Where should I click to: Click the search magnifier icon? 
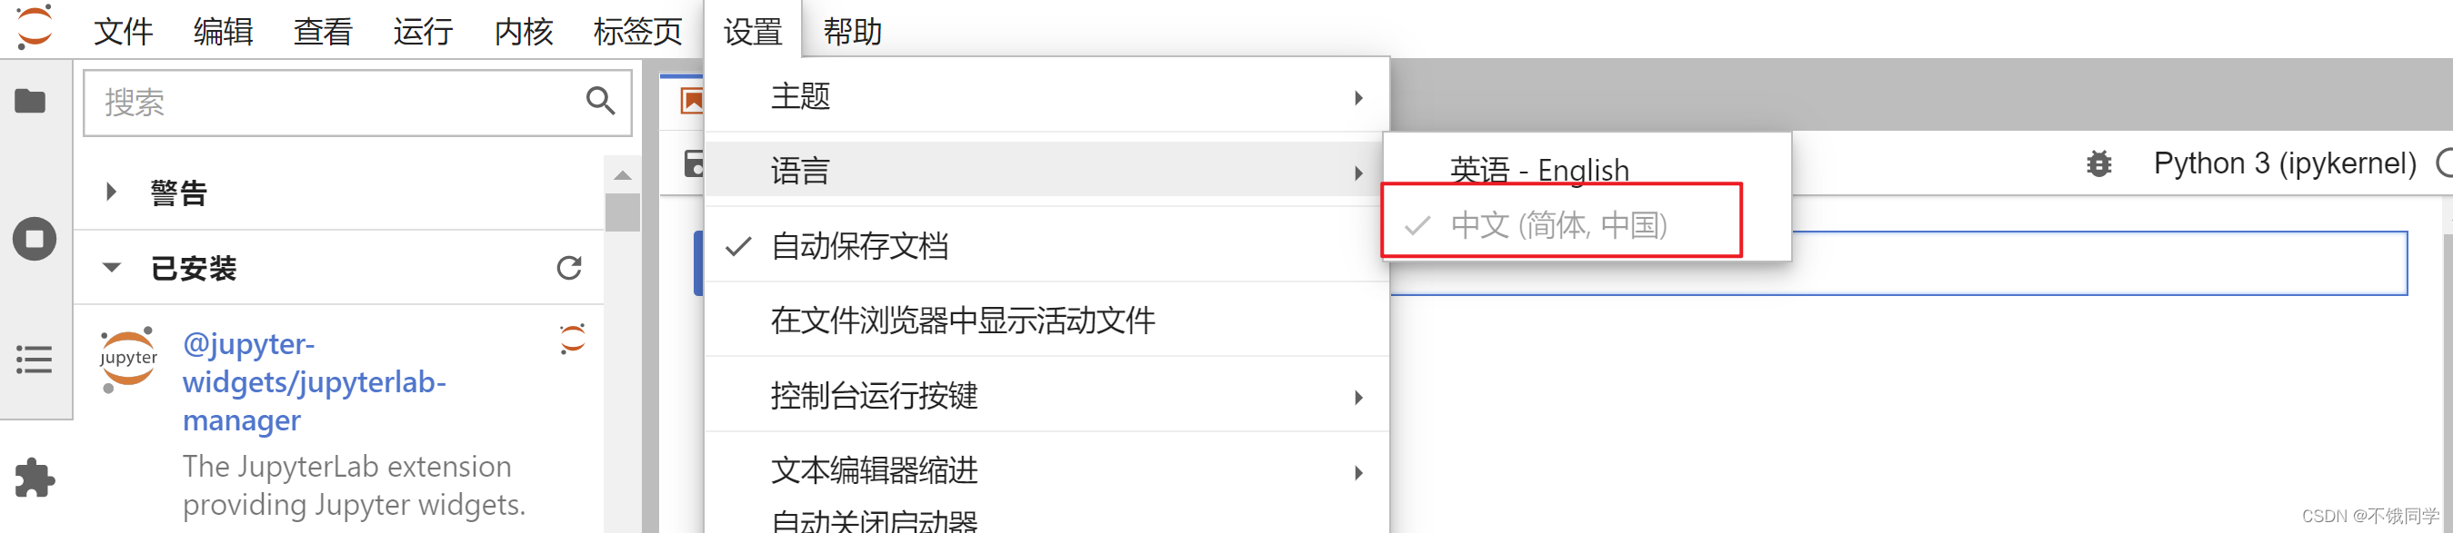click(600, 101)
